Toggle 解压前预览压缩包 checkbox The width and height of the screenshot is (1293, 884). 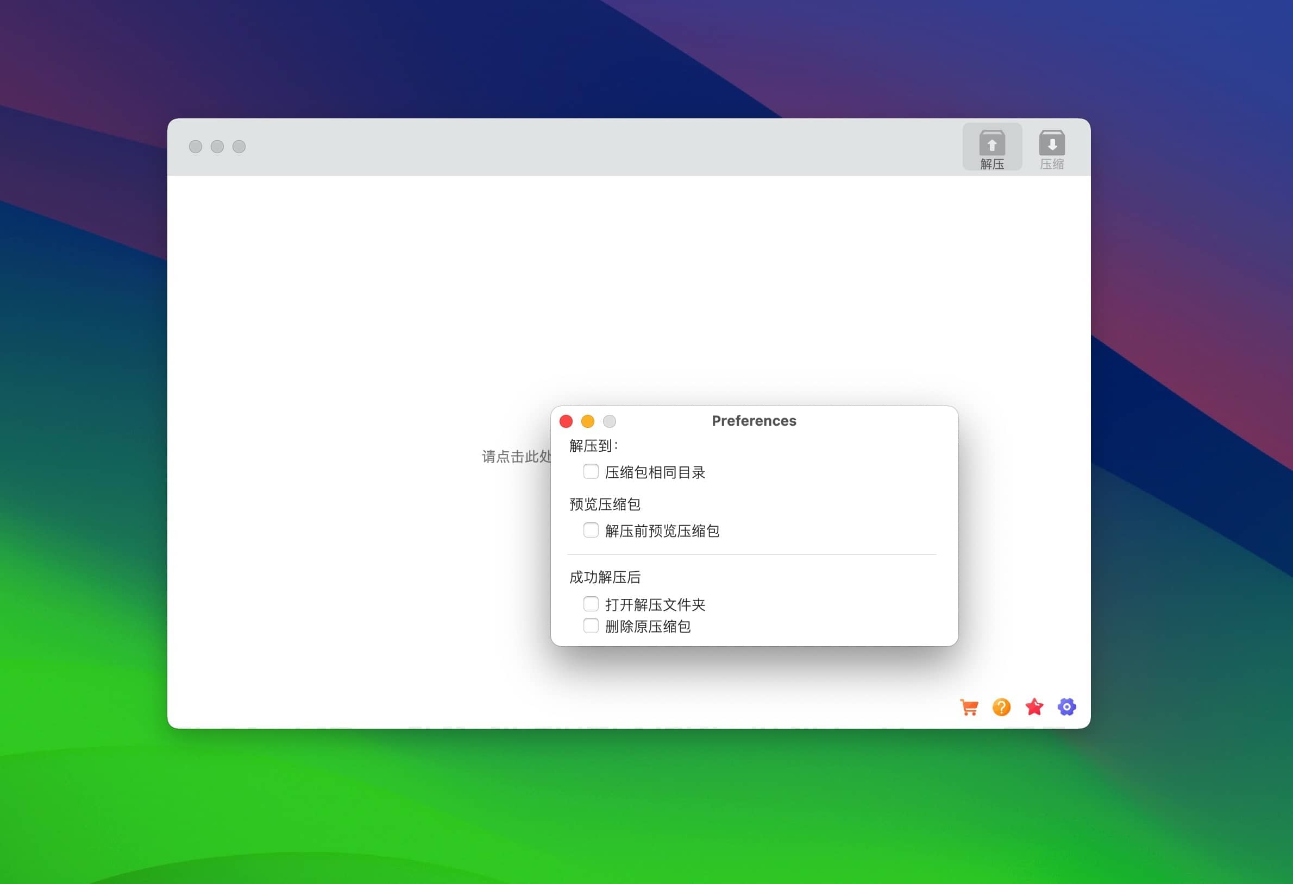(x=591, y=531)
